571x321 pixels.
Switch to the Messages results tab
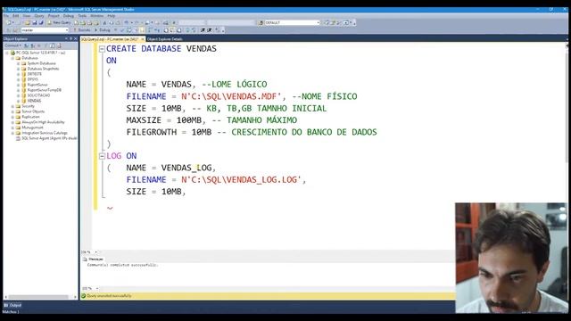[x=94, y=259]
